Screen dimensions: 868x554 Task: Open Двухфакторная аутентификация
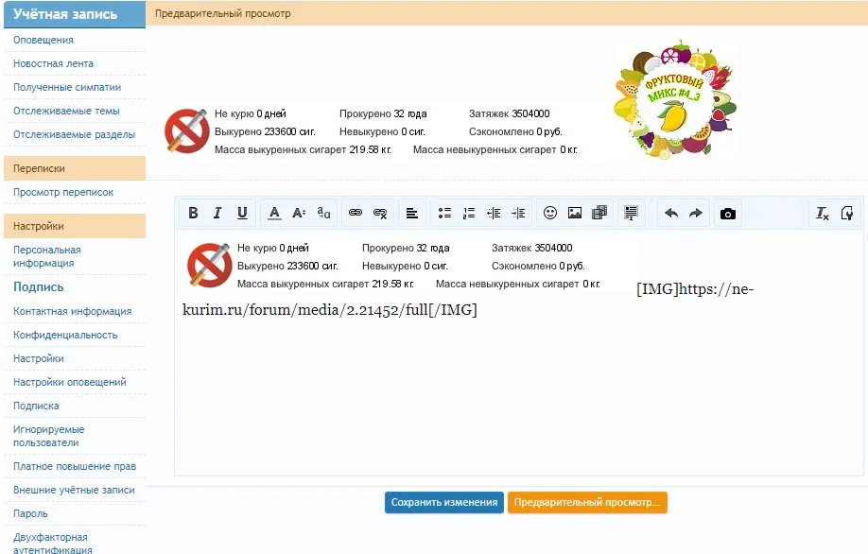[53, 543]
